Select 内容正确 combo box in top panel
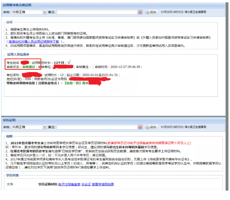230x200 pixels. click(29, 12)
